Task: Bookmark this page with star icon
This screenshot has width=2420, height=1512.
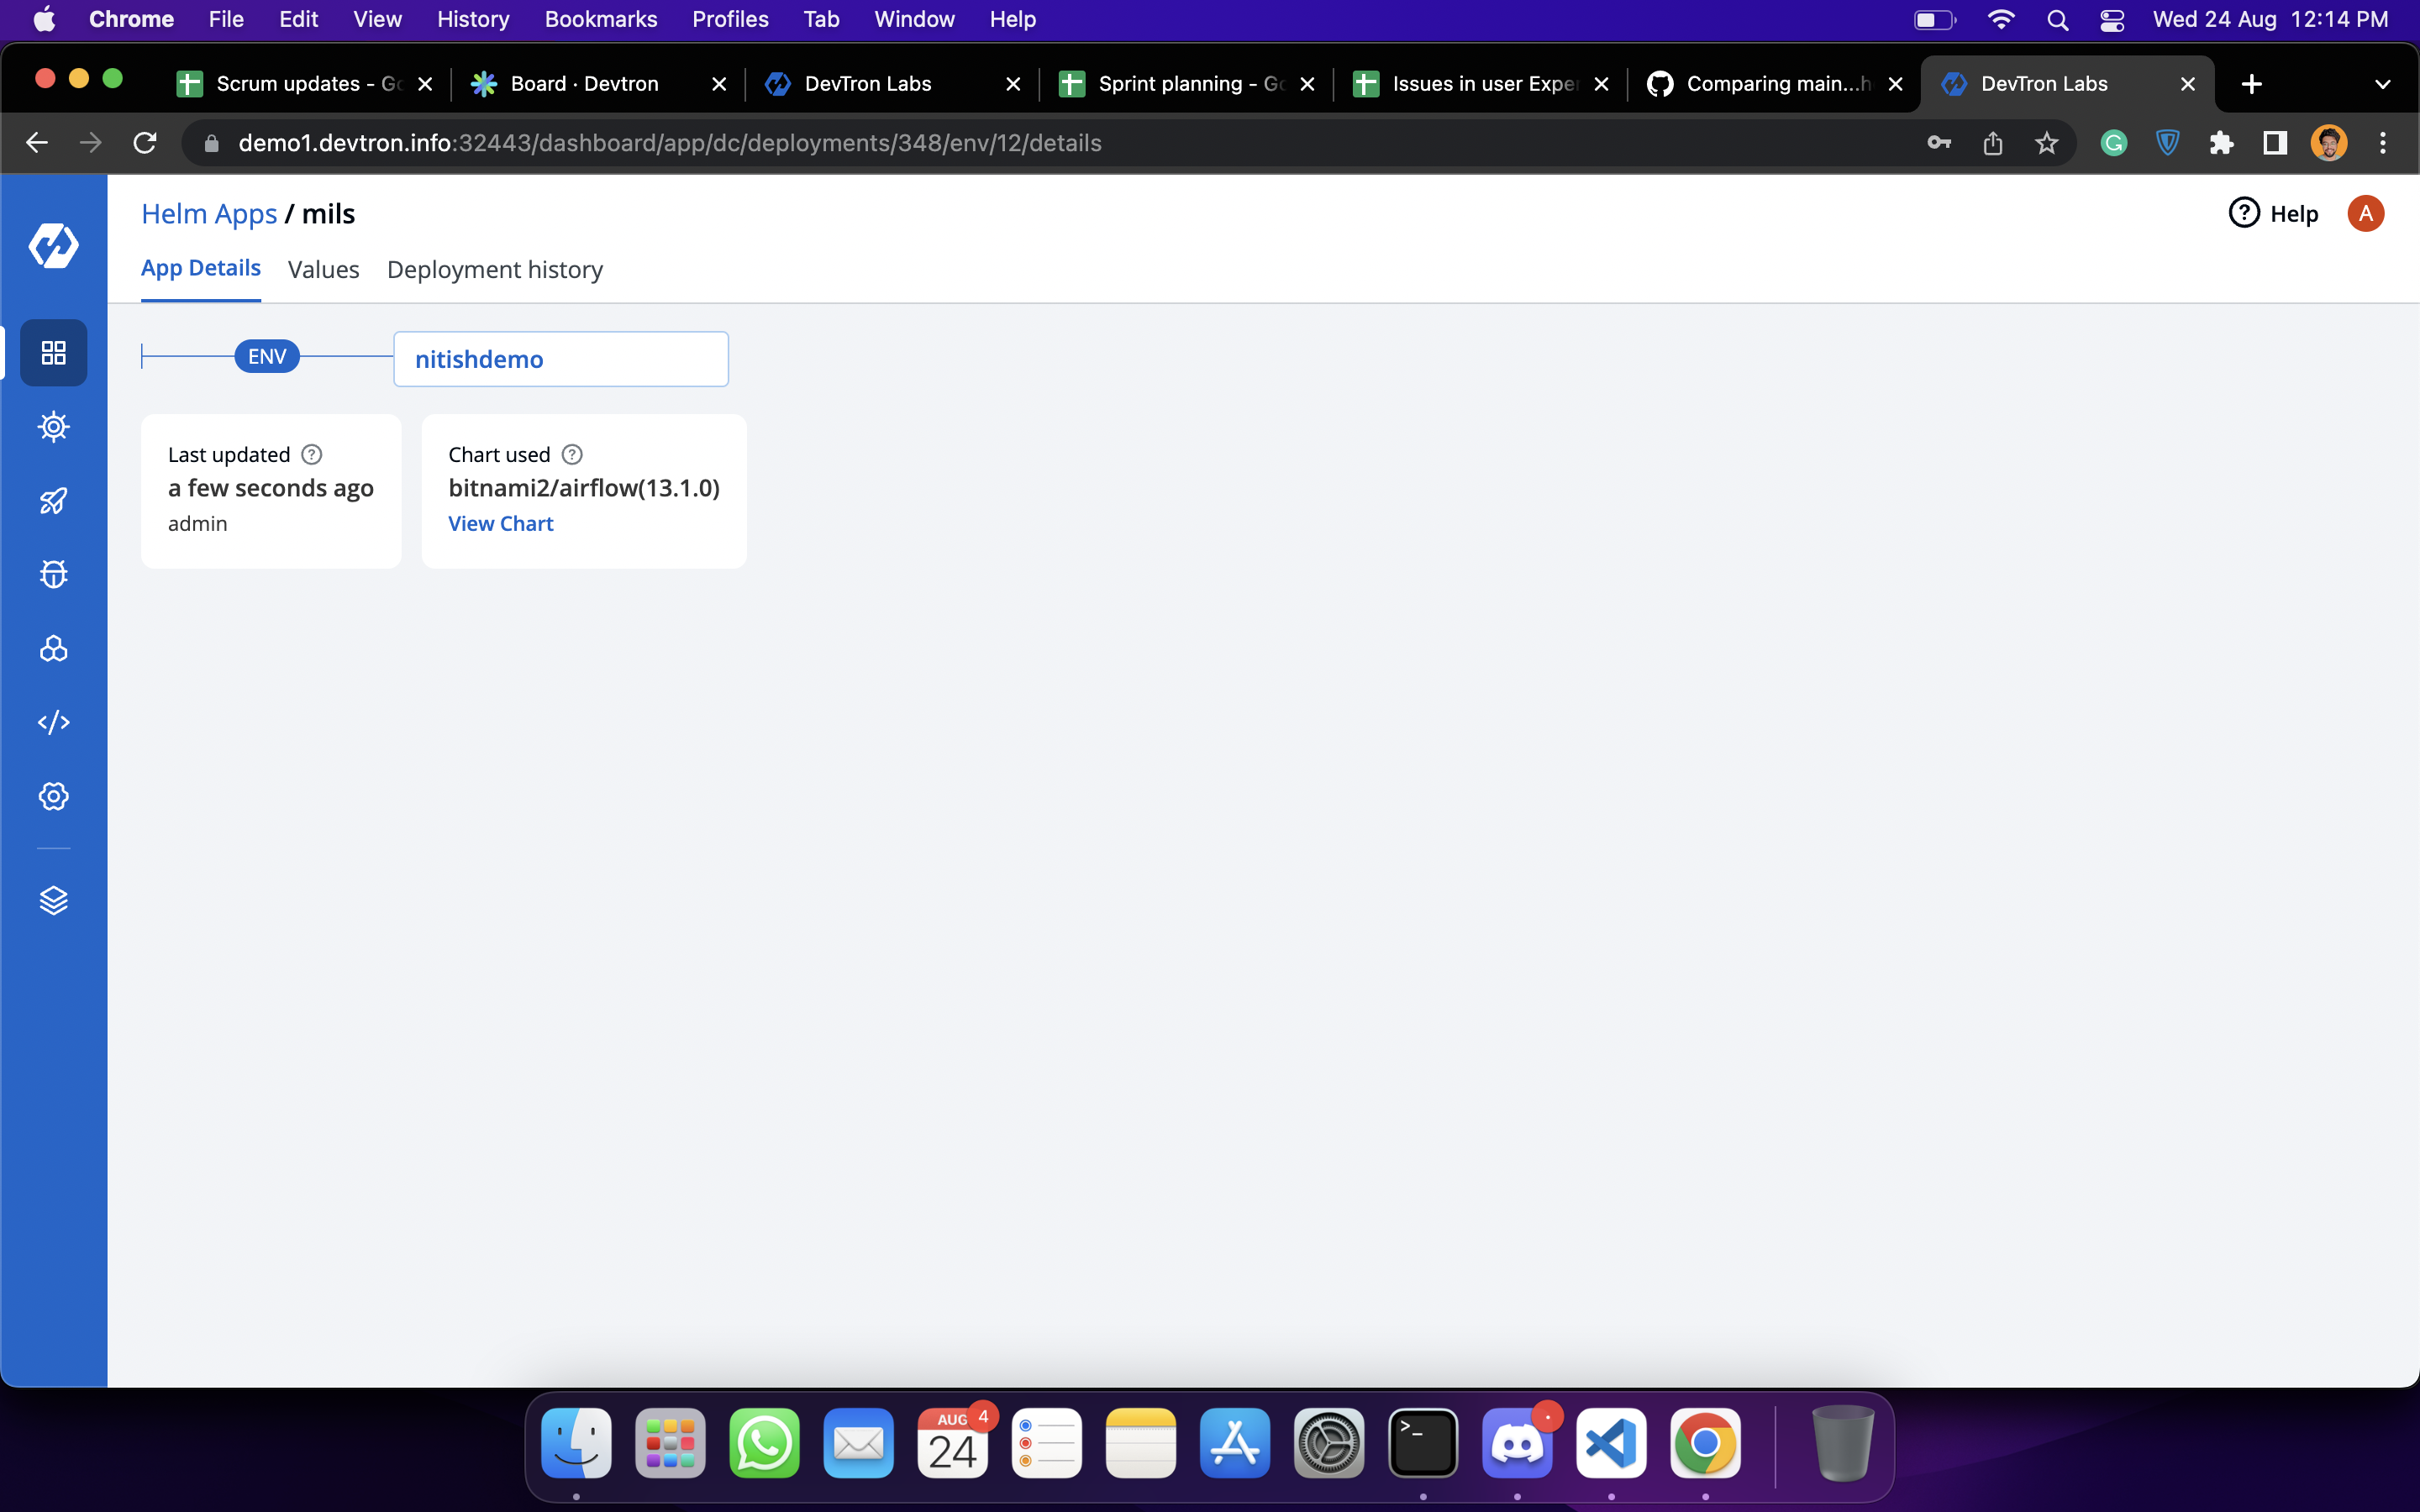Action: click(2046, 143)
